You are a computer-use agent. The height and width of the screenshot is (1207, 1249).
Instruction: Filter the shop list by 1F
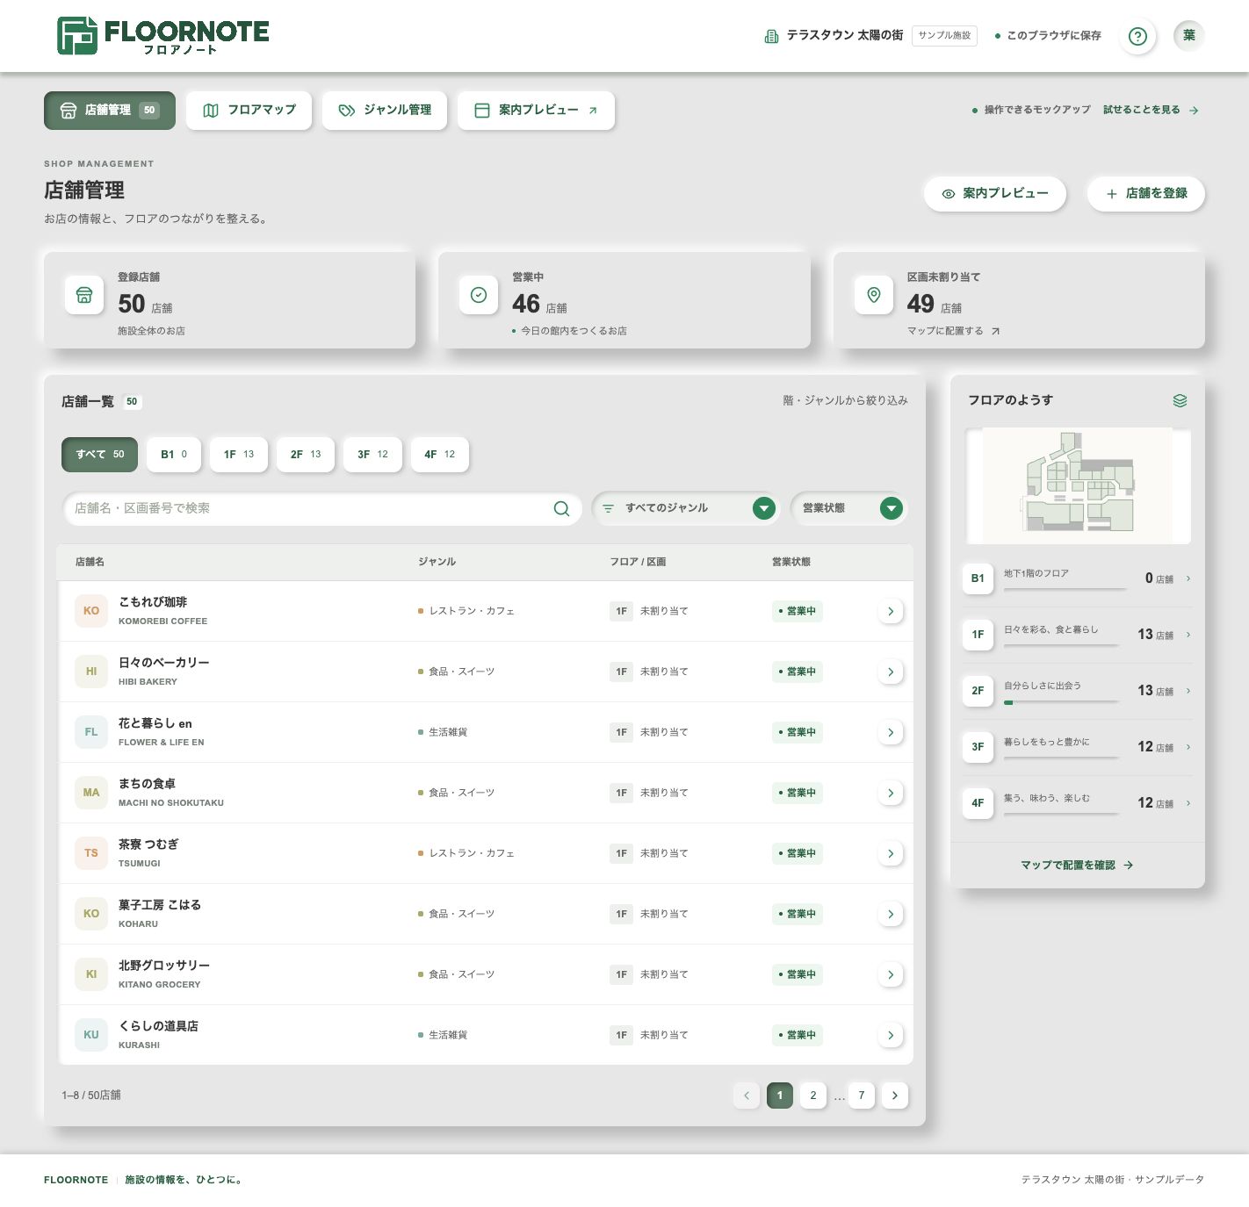[x=238, y=455]
